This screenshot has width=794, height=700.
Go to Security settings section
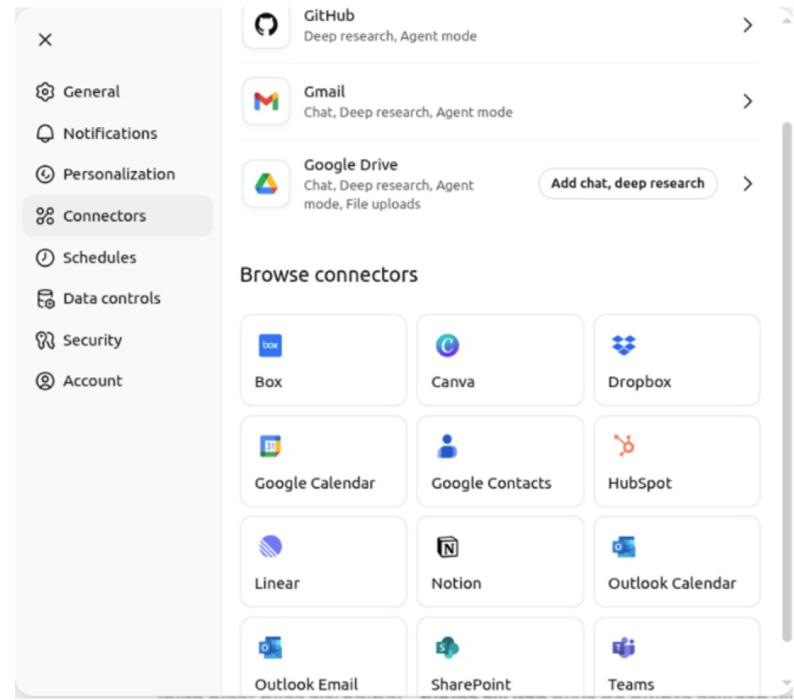[92, 340]
